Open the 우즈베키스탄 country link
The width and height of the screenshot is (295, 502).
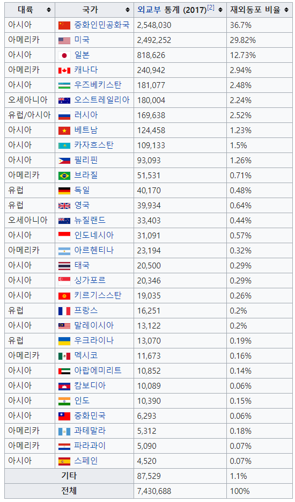[x=98, y=85]
